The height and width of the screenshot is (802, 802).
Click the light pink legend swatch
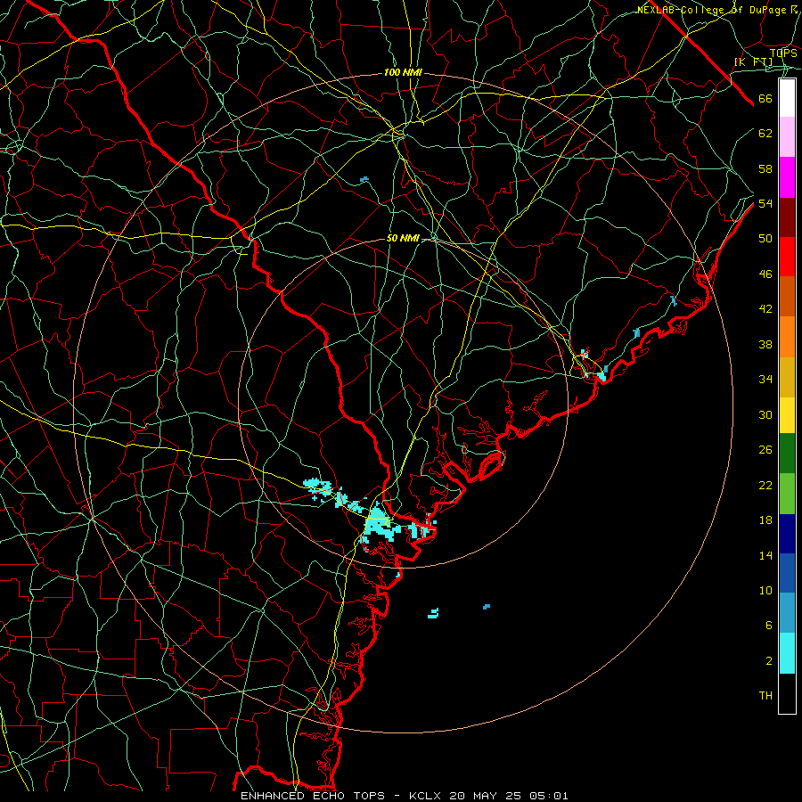[787, 137]
